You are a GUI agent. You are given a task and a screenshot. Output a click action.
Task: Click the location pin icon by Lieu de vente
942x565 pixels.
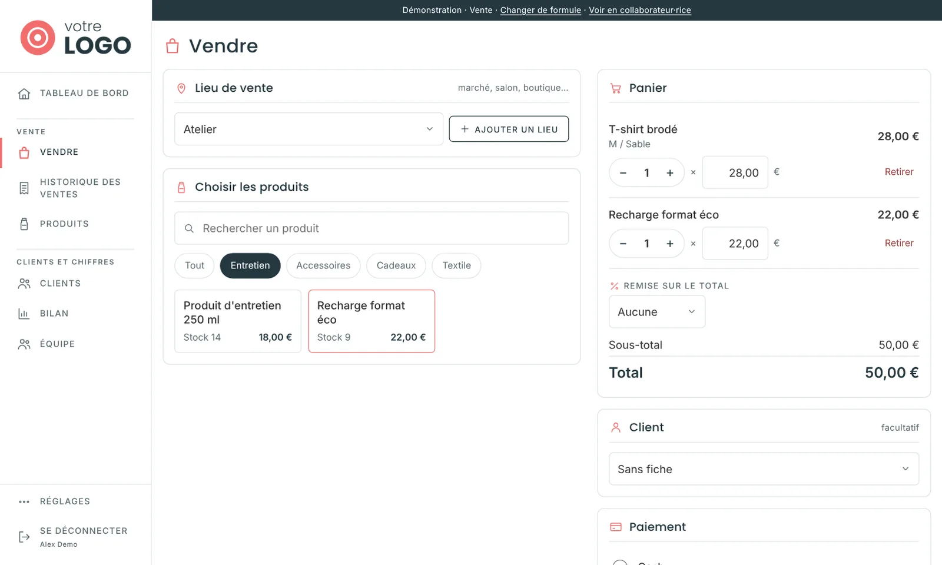click(x=181, y=88)
